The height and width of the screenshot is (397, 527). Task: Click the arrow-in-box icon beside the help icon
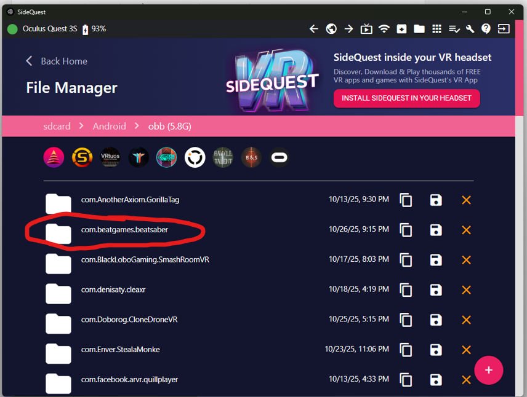pos(504,29)
